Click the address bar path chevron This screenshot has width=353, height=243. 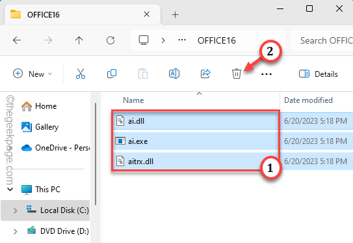pos(163,40)
